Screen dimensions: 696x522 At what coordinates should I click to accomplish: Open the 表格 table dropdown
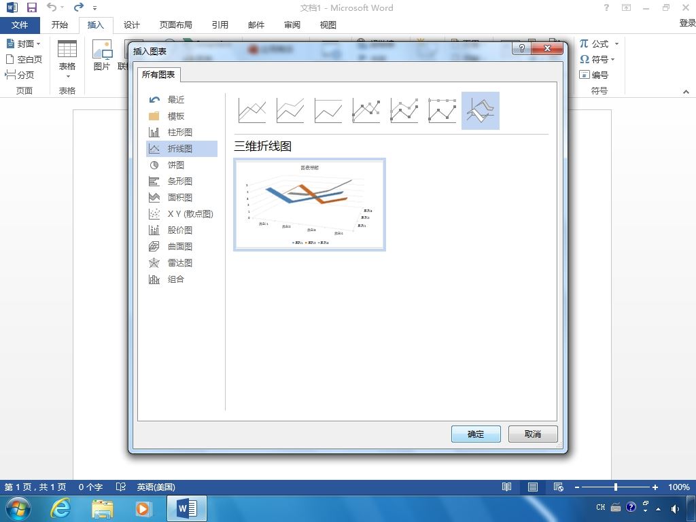(x=67, y=60)
